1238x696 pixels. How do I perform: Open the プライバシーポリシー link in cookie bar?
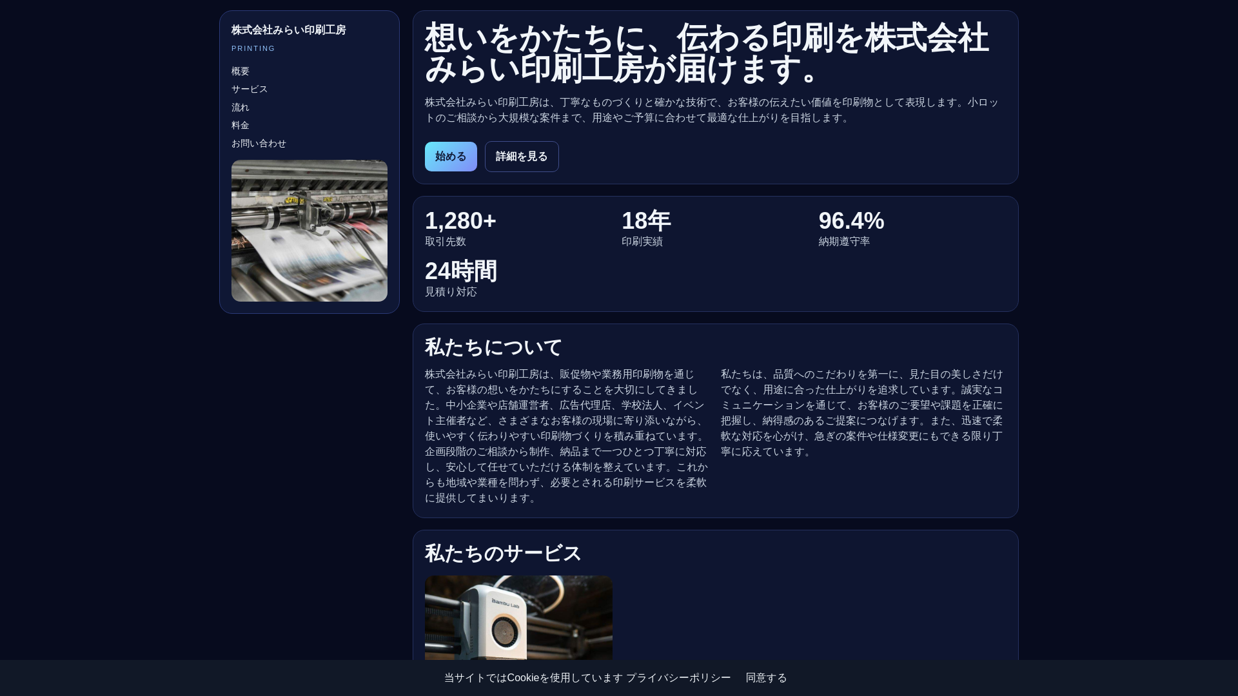[x=678, y=678]
